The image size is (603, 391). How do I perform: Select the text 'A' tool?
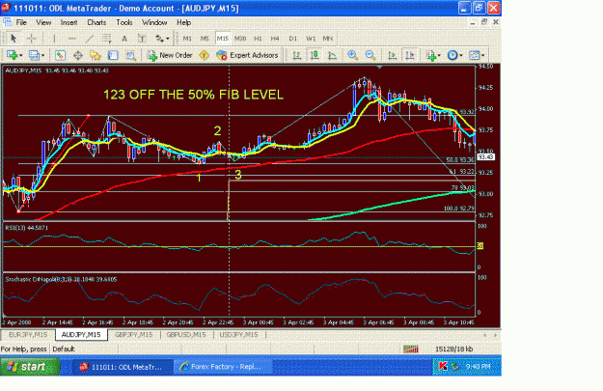(x=124, y=38)
